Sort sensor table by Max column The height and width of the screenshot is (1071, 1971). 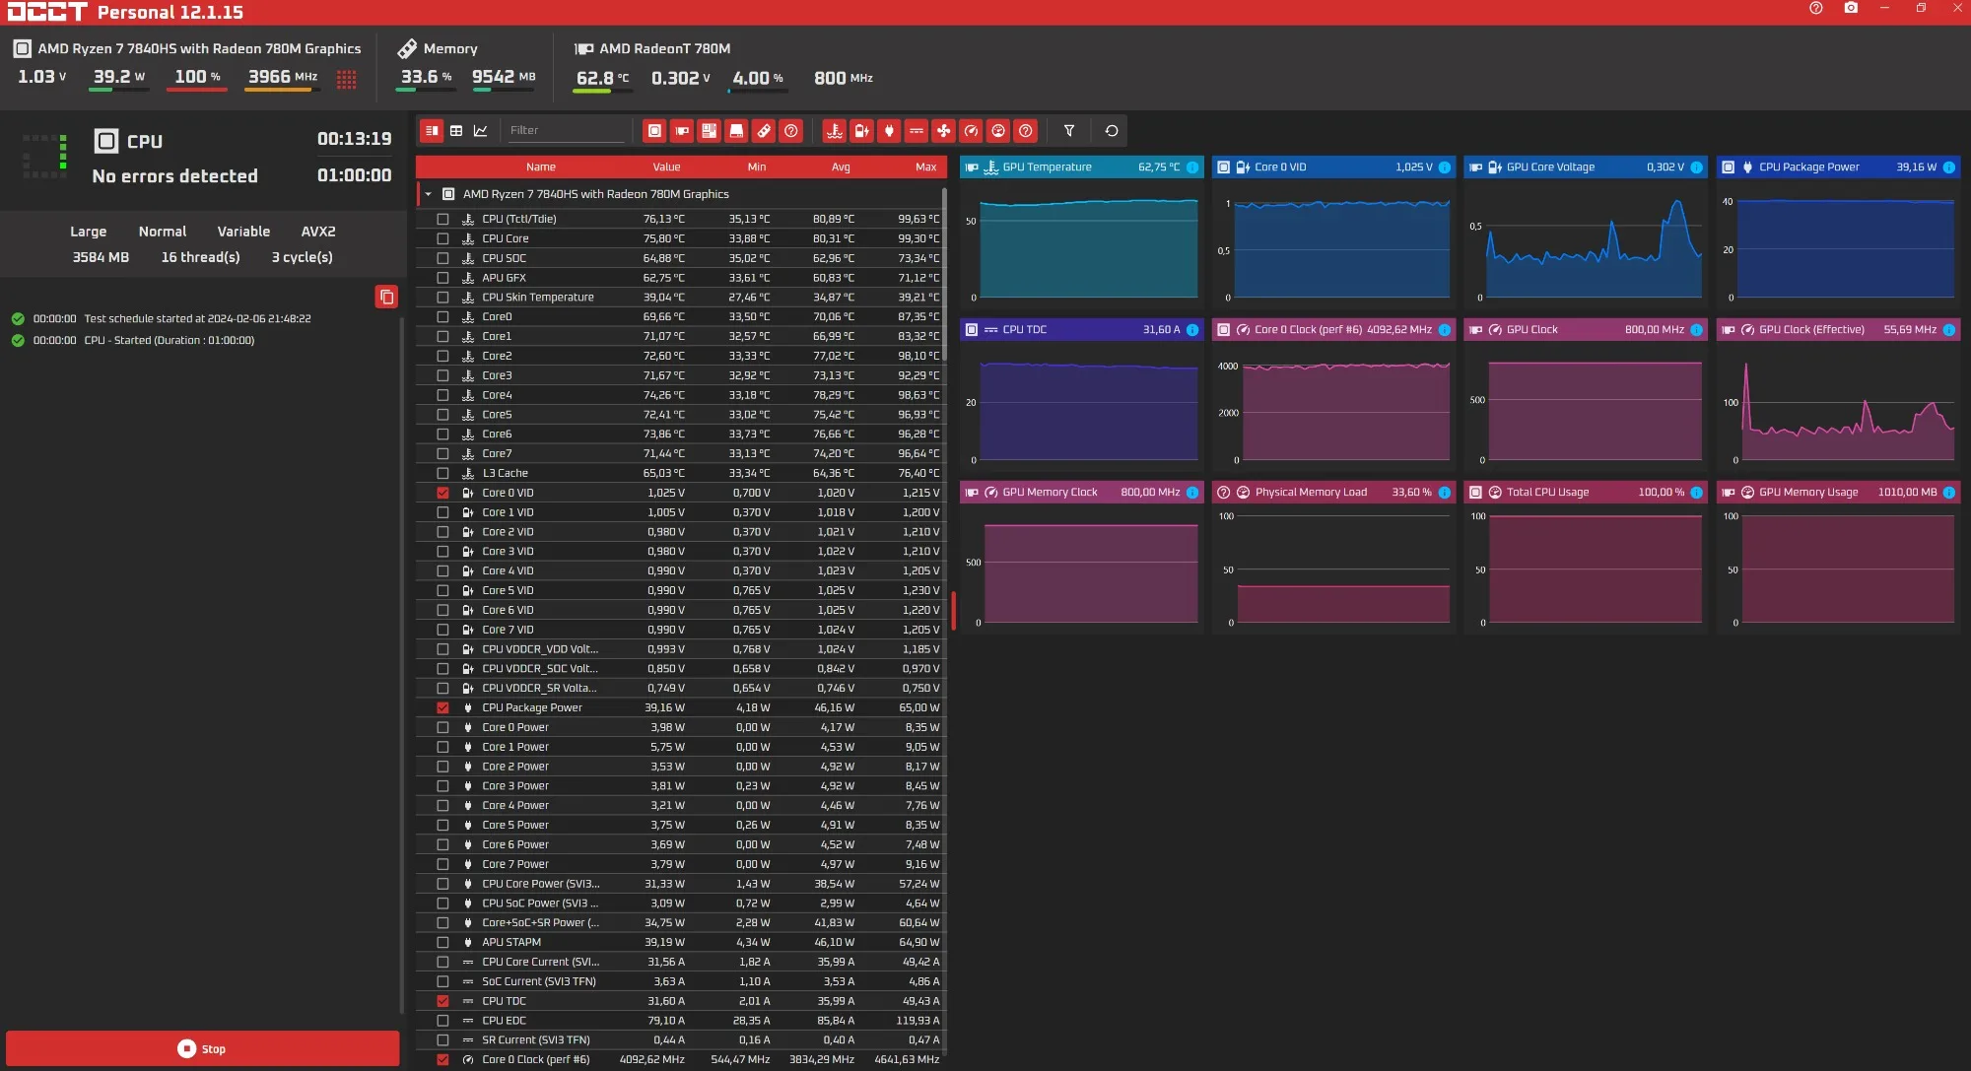[925, 167]
